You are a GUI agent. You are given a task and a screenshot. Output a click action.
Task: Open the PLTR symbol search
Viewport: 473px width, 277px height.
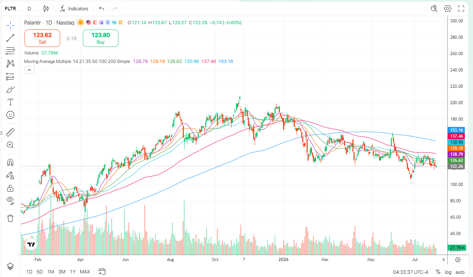[10, 9]
